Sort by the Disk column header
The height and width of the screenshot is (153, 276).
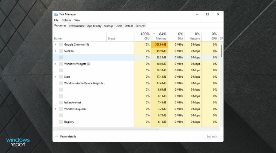[x=176, y=36]
